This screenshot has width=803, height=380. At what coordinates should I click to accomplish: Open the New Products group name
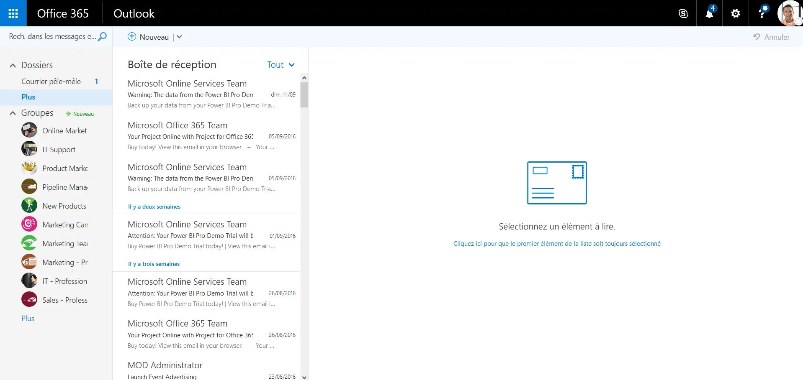pos(64,206)
